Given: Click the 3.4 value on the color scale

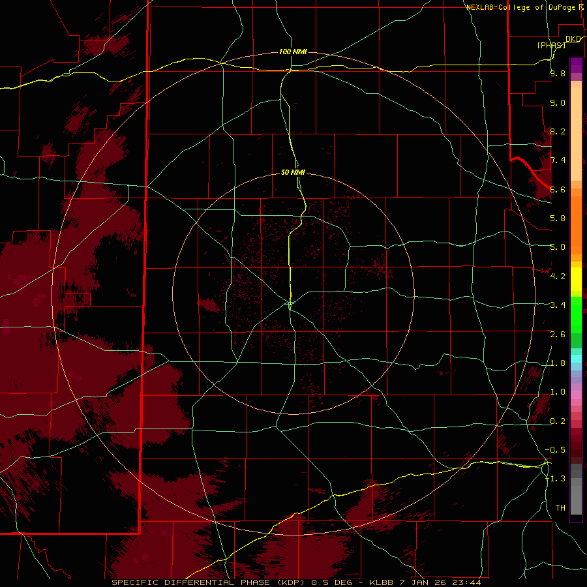Looking at the screenshot, I should [x=558, y=305].
